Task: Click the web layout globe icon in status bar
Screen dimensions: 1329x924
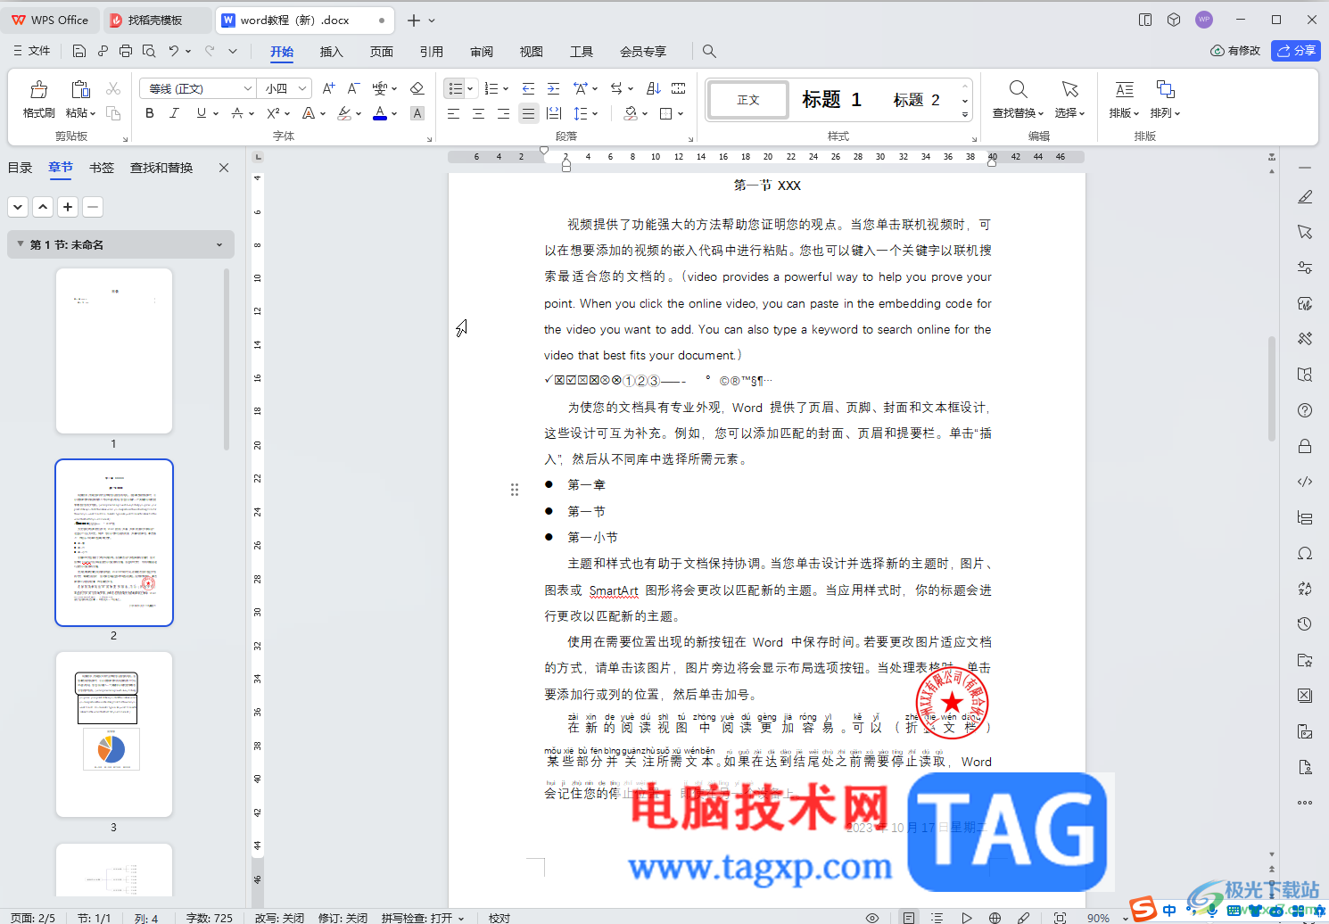Action: pos(995,918)
